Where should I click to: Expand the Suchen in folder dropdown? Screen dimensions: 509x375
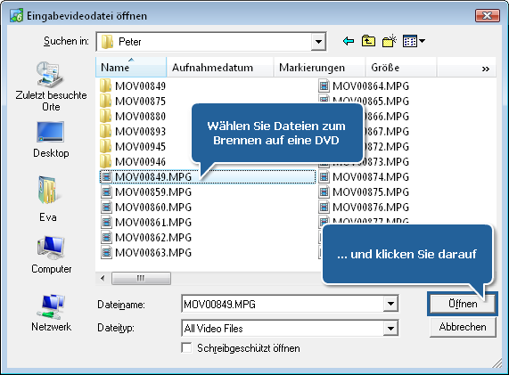319,42
